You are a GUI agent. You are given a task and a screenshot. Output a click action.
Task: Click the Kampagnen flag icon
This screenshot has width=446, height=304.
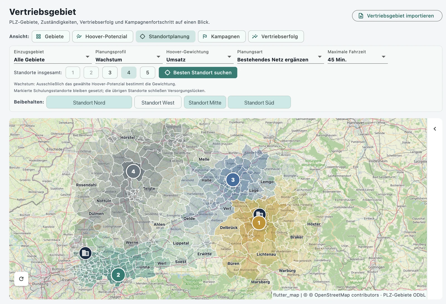coord(205,36)
